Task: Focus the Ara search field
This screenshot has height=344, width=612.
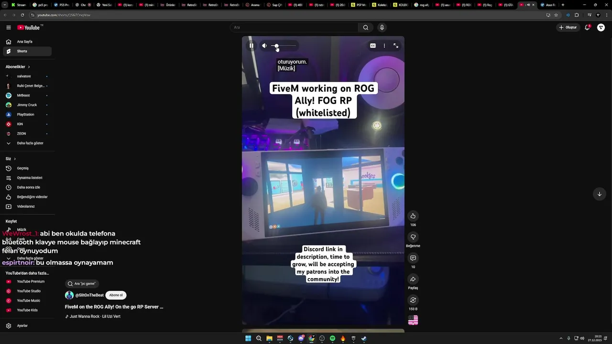Action: [294, 27]
